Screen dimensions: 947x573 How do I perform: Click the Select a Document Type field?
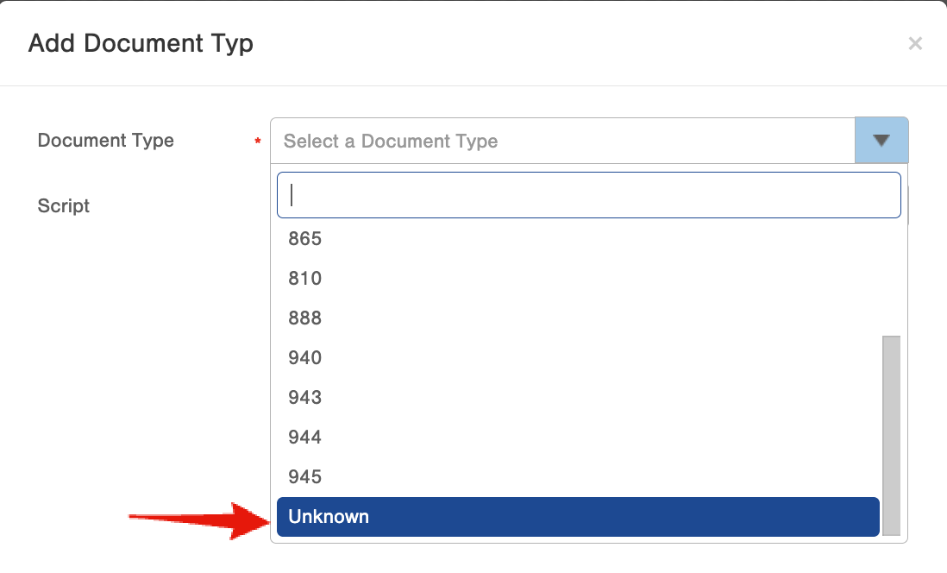tap(561, 141)
